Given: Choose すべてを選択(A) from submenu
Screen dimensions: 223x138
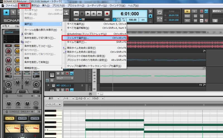Looking at the screenshot, I should pos(95,24).
